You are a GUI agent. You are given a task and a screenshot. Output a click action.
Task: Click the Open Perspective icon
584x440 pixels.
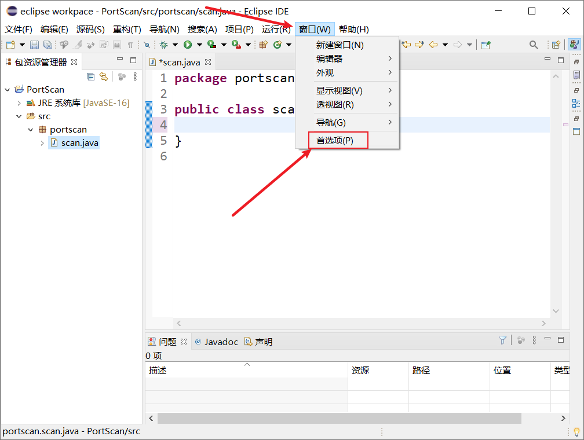[556, 45]
